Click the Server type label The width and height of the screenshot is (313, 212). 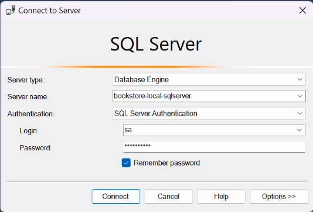[x=26, y=80]
